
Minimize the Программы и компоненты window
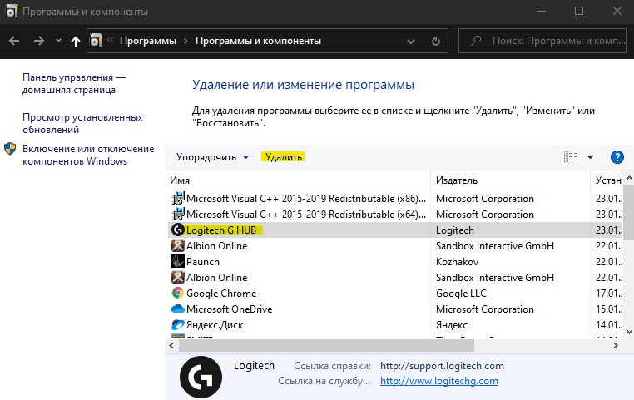coord(542,12)
